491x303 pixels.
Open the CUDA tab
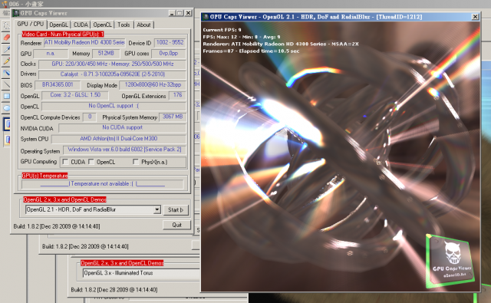(81, 25)
